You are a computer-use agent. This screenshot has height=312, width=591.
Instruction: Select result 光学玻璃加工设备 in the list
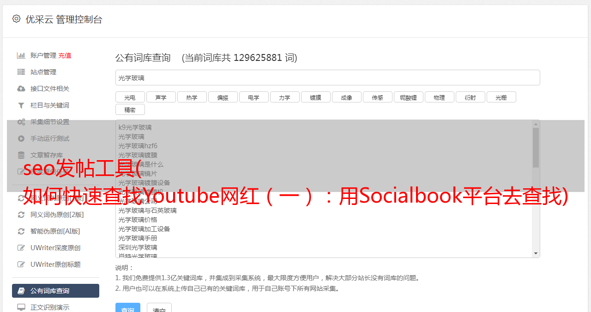pos(144,229)
